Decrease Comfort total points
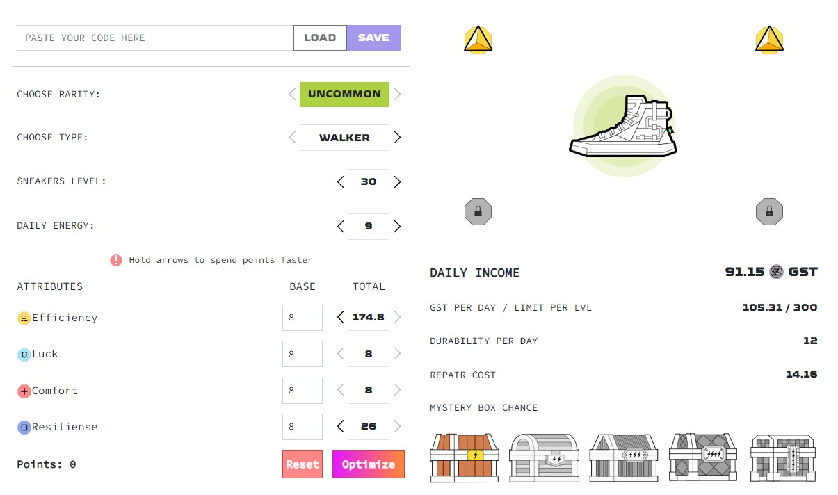Viewport: 838px width, 495px height. coord(340,391)
